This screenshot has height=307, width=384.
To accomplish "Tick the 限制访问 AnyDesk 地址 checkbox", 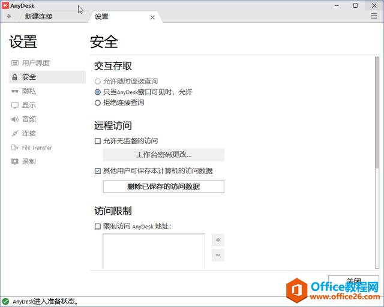I will [98, 226].
